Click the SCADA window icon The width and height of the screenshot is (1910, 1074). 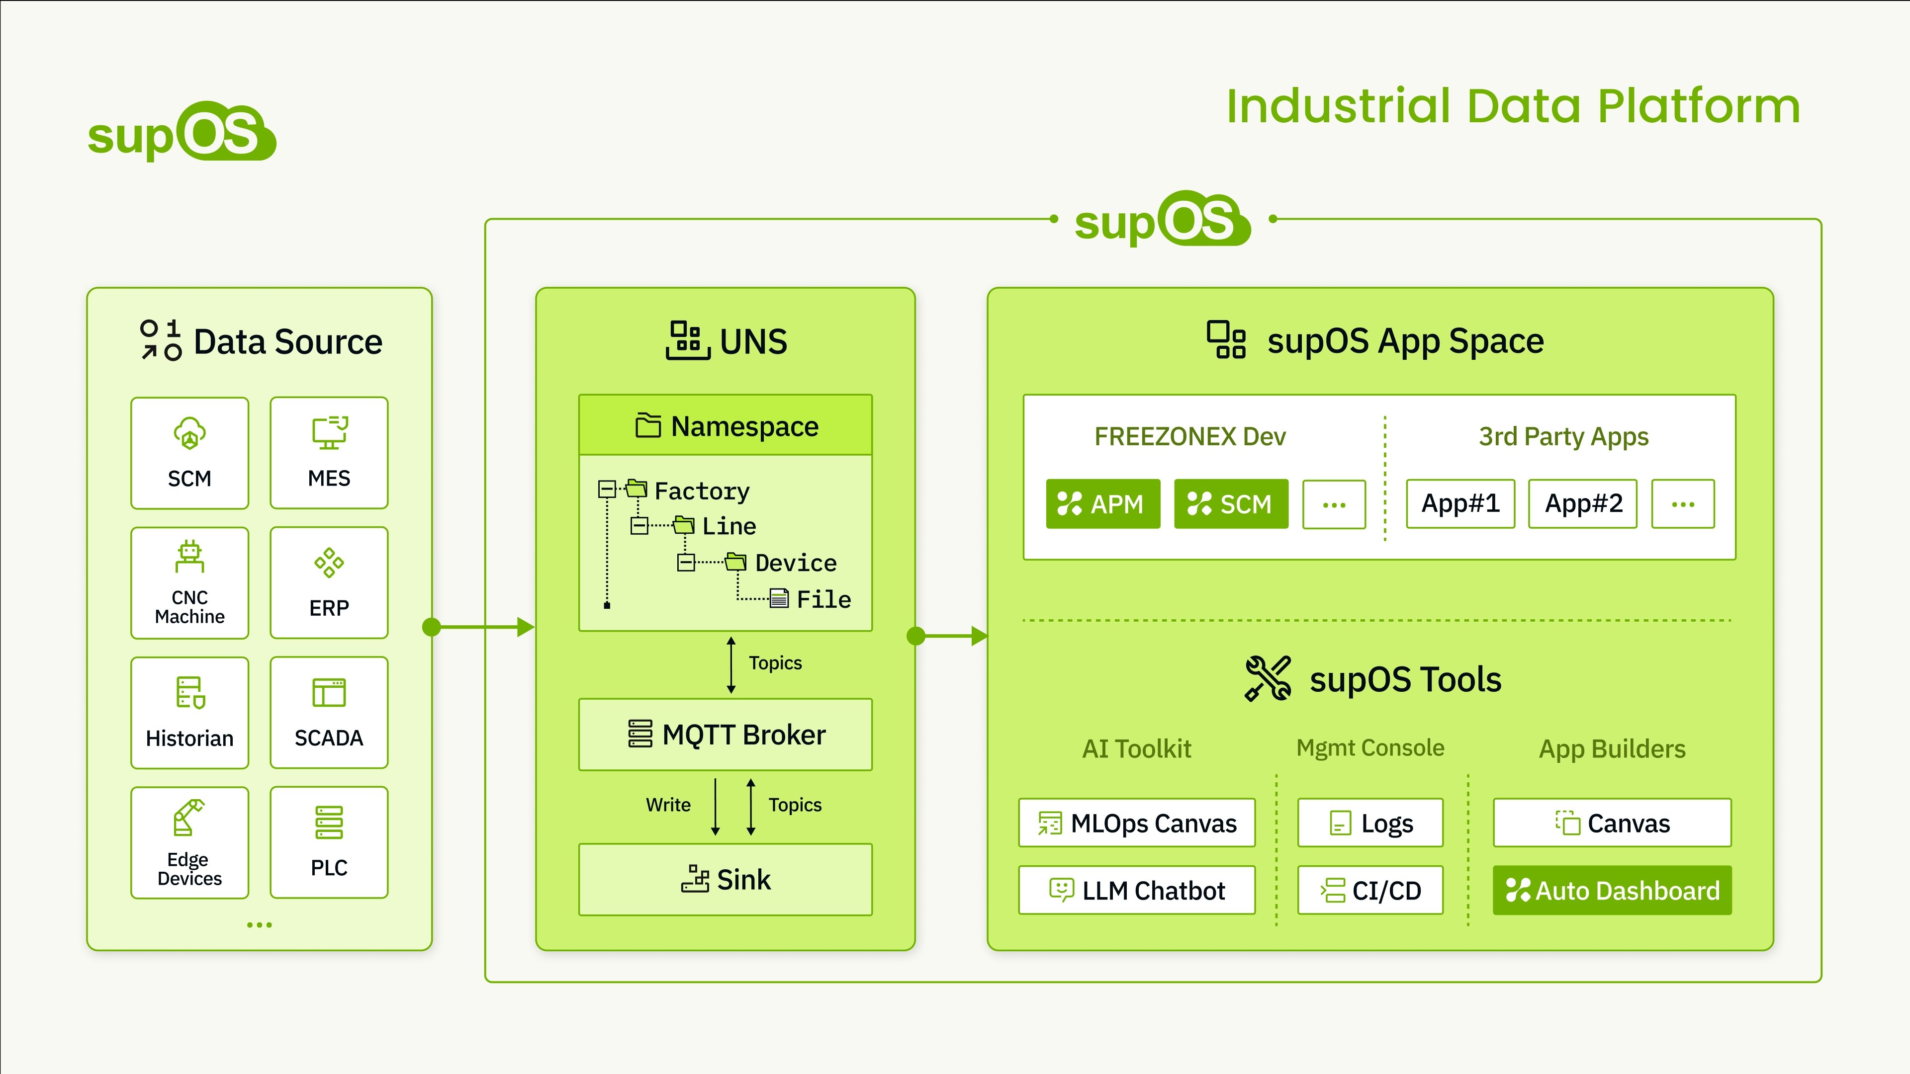(329, 693)
